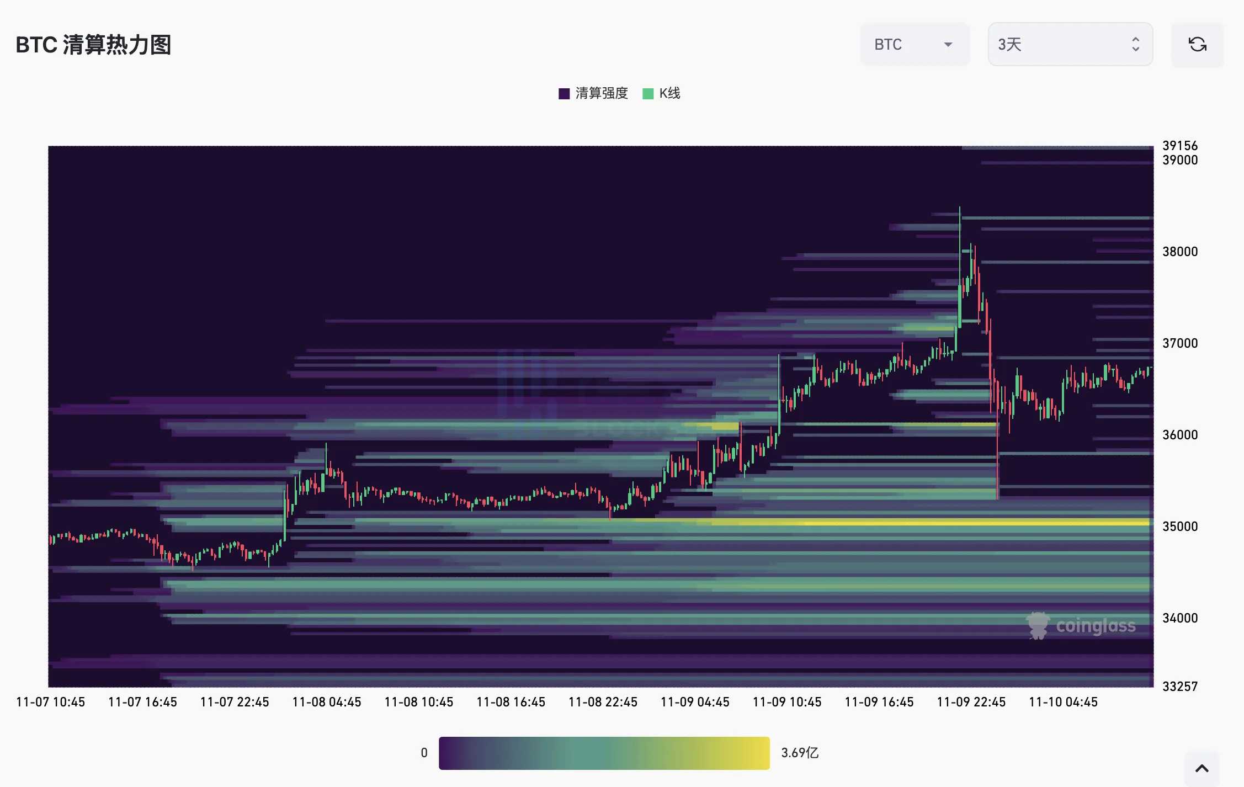Click the 11-08 04:45 time axis label
The image size is (1244, 787).
click(x=326, y=702)
